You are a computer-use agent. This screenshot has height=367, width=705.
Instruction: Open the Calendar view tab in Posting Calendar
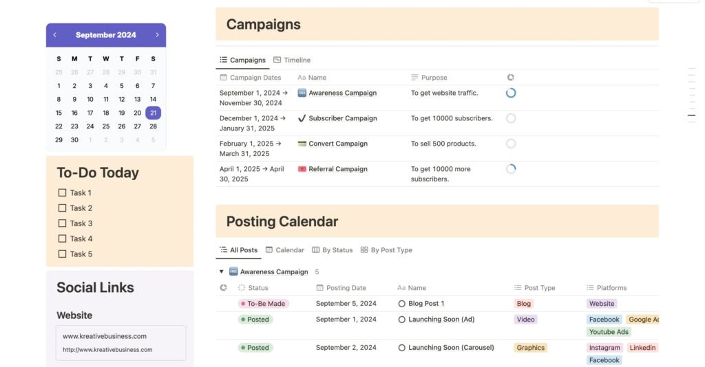tap(284, 250)
